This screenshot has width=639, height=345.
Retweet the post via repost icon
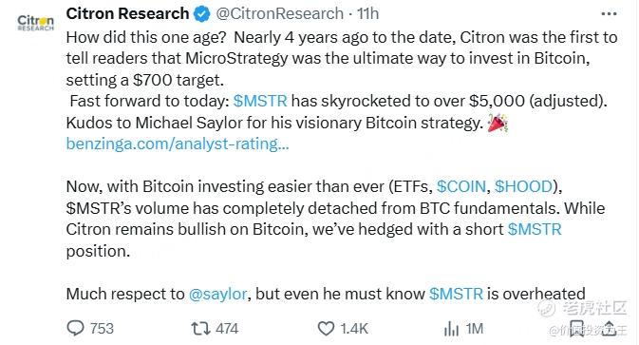pyautogui.click(x=200, y=328)
